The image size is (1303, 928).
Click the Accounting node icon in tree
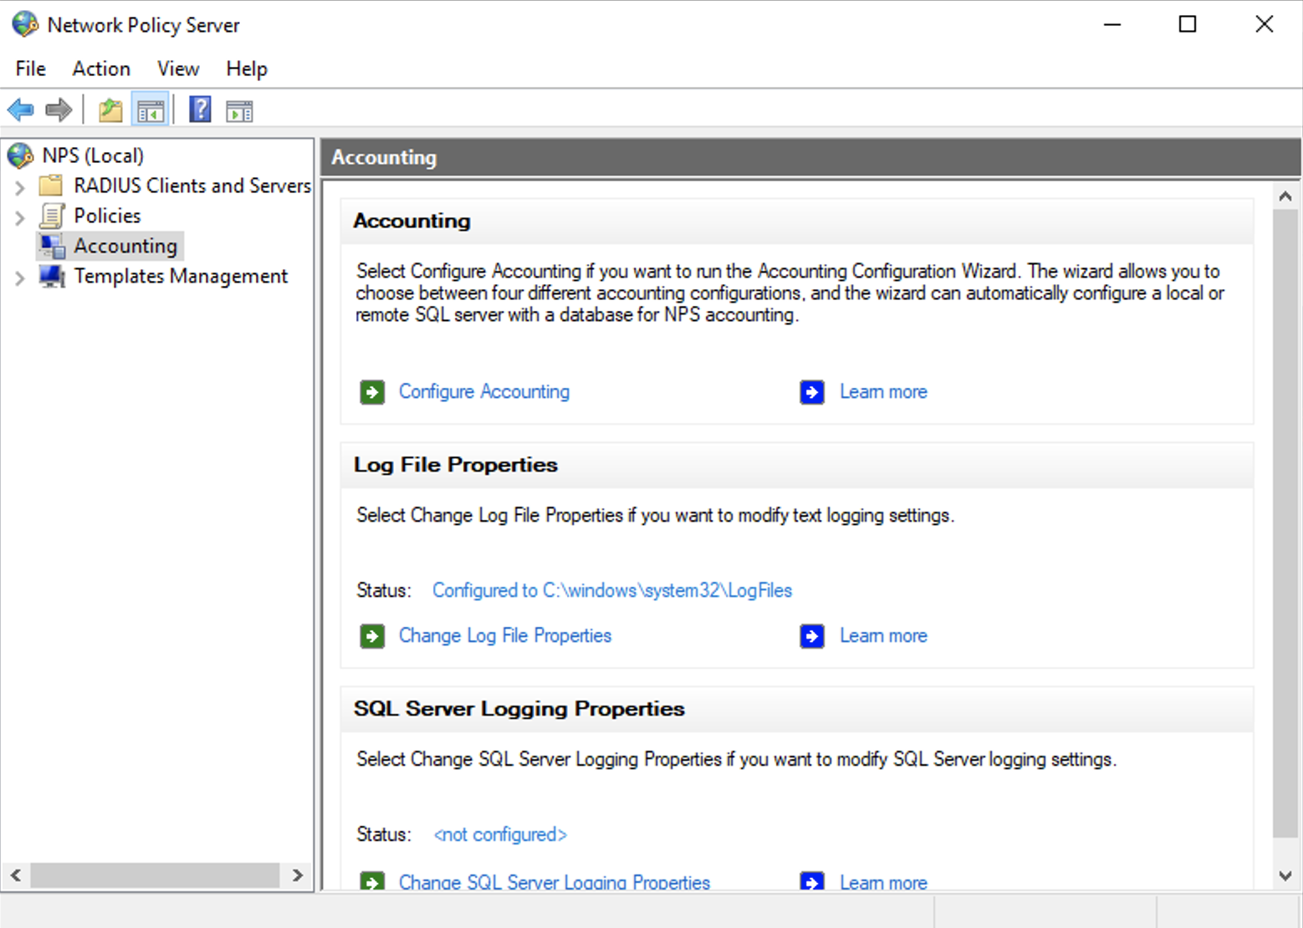point(53,246)
